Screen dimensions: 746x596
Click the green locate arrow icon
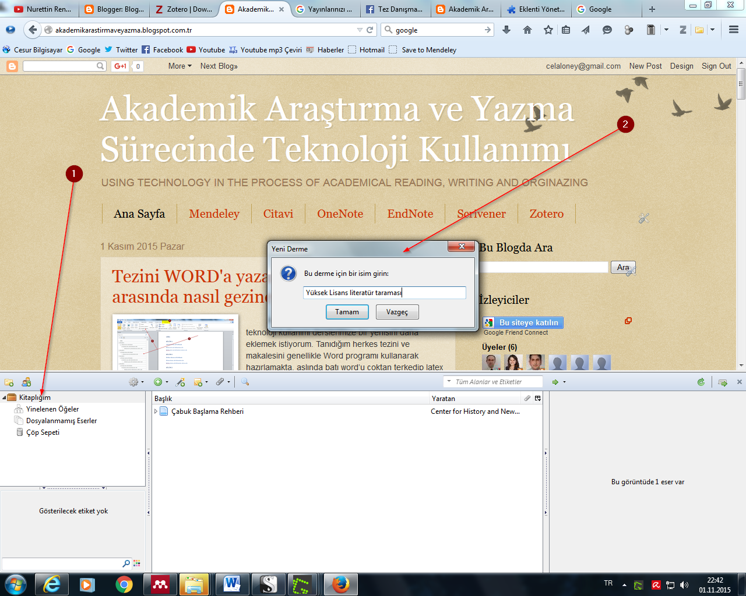pyautogui.click(x=555, y=382)
